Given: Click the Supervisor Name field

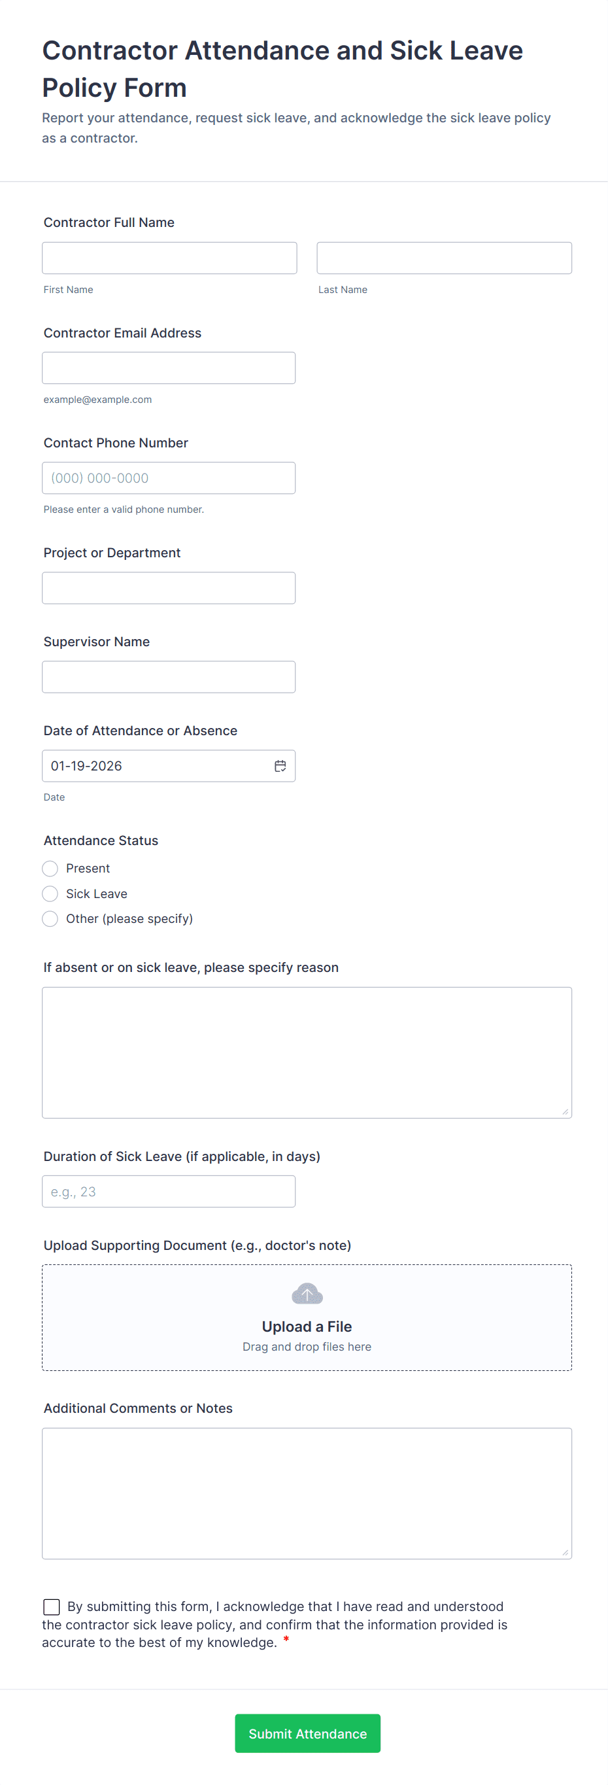Looking at the screenshot, I should point(168,677).
